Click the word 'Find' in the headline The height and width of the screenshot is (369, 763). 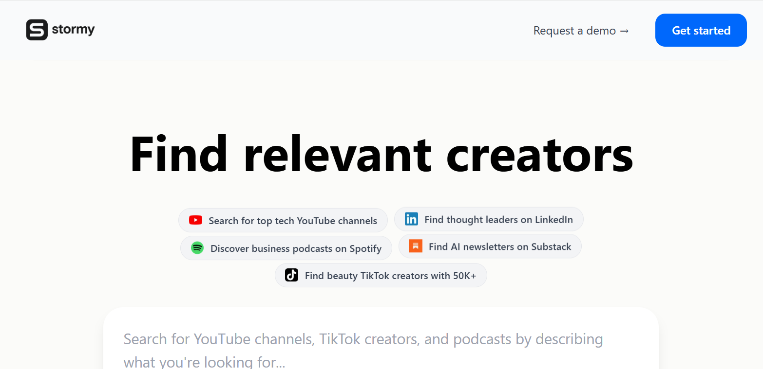point(178,154)
